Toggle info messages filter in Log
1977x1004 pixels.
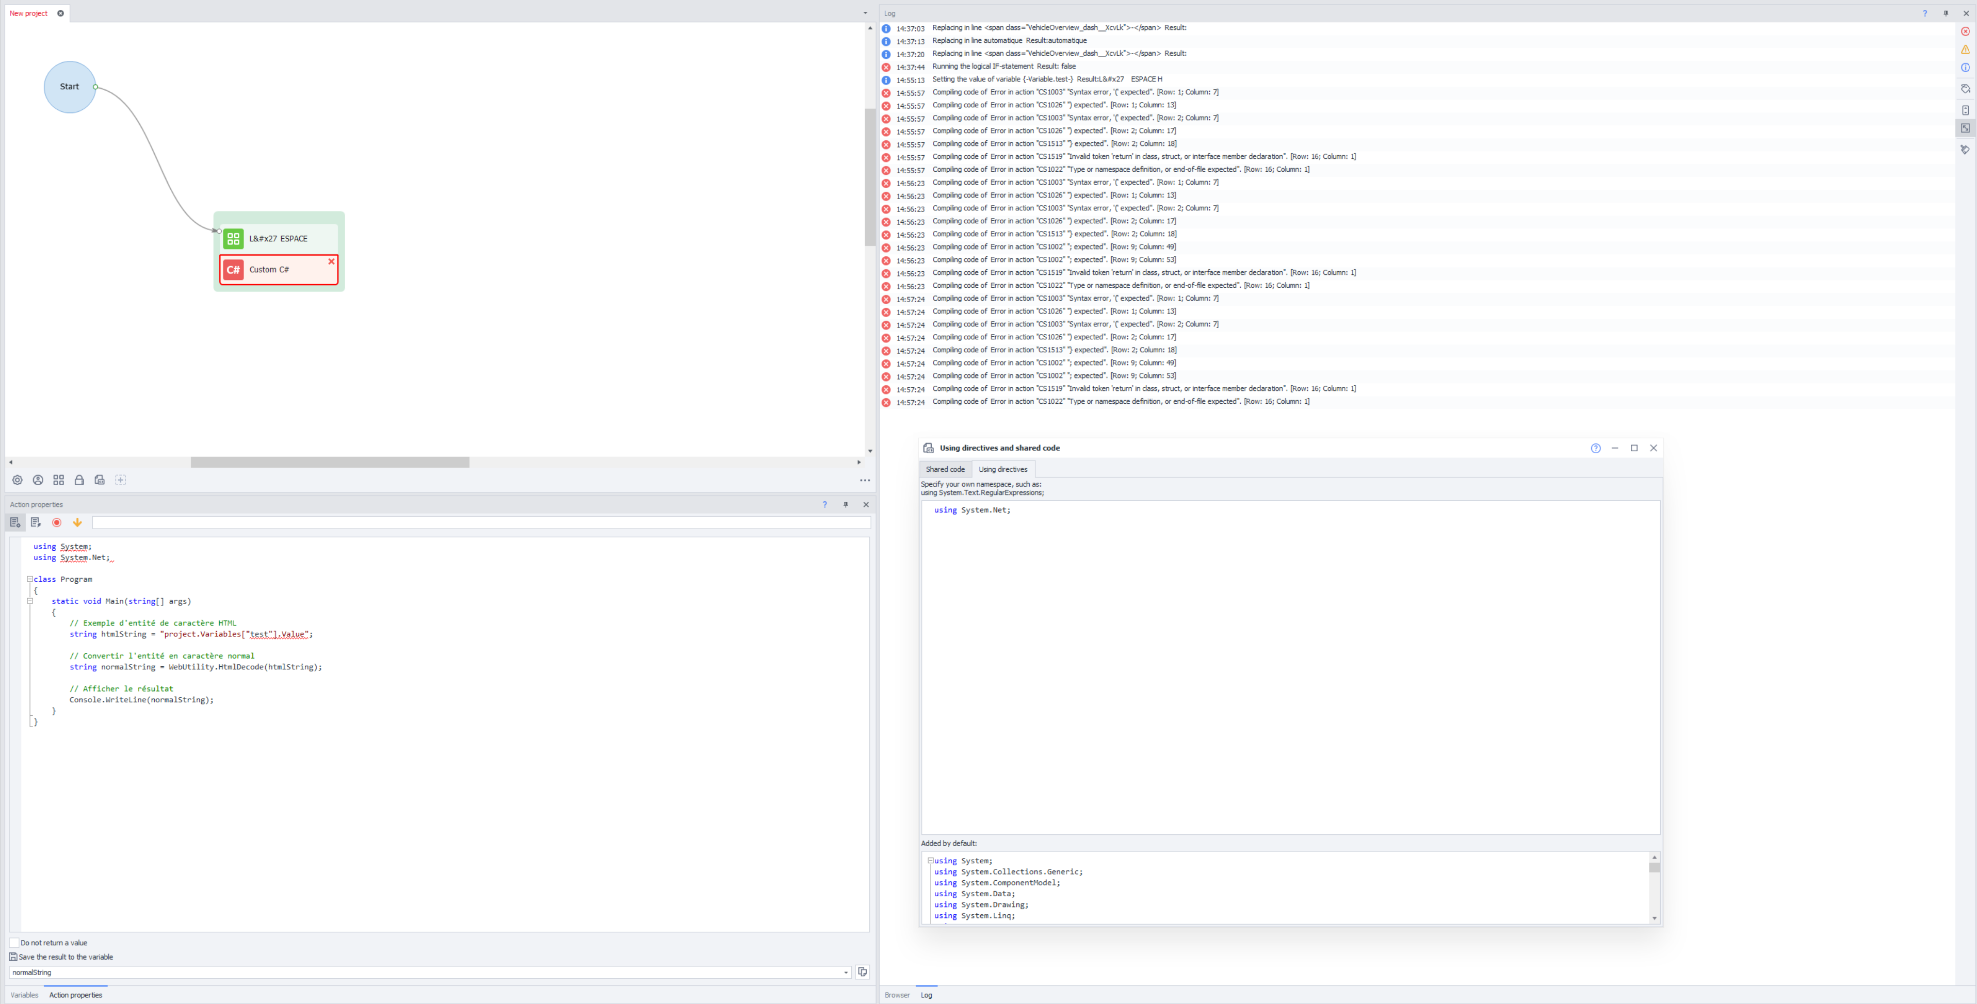[x=1965, y=68]
